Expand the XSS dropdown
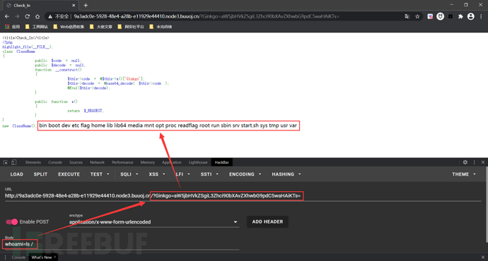Viewport: 488px width, 261px height. [x=157, y=174]
